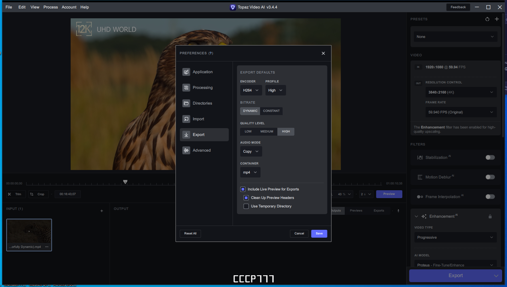Open the Help menu
507x287 pixels.
tap(85, 7)
